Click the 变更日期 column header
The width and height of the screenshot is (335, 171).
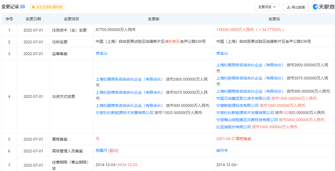point(33,19)
